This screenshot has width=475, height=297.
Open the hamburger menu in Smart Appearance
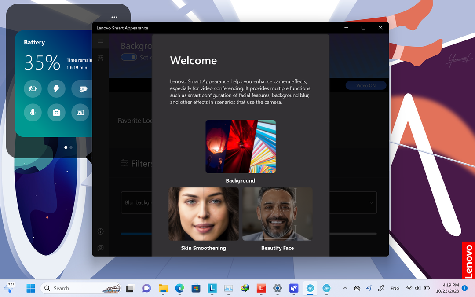coord(101,41)
